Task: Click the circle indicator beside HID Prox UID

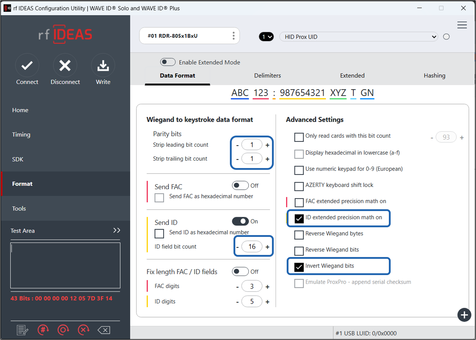Action: coord(446,37)
